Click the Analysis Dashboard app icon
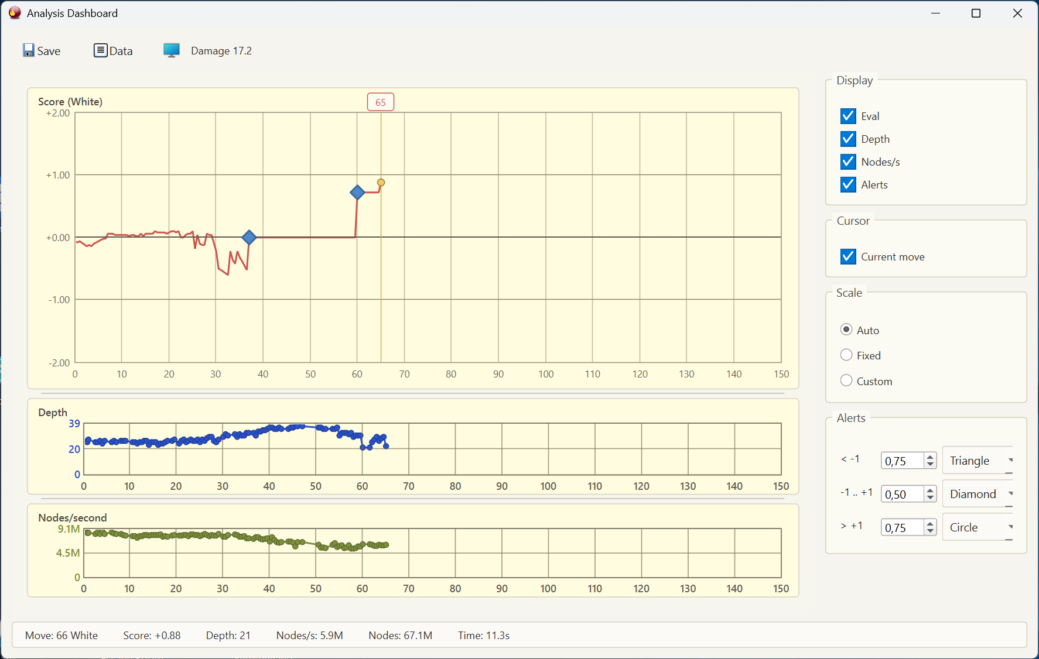Viewport: 1039px width, 659px height. tap(15, 13)
